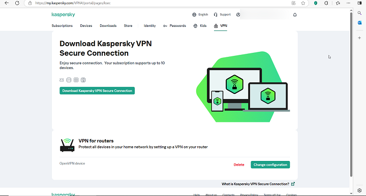366x196 pixels.
Task: Click the key icon beside Passwords
Action: 165,26
